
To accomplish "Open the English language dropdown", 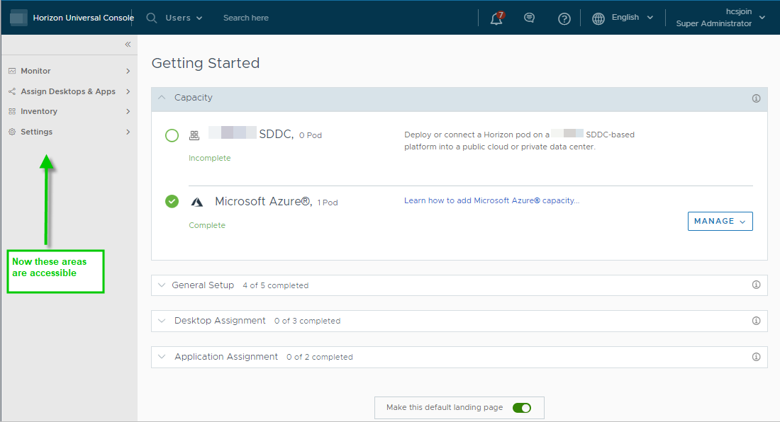I will (x=633, y=18).
